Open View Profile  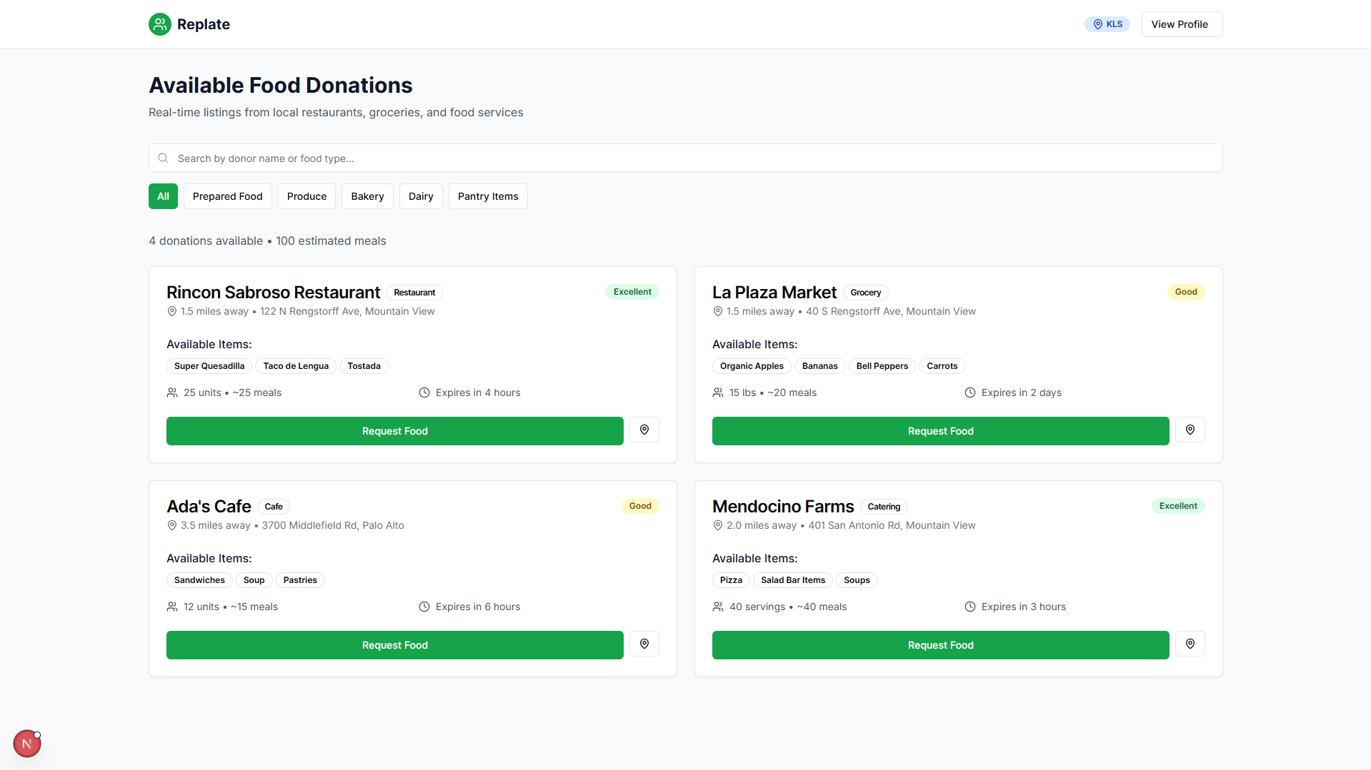[1182, 24]
